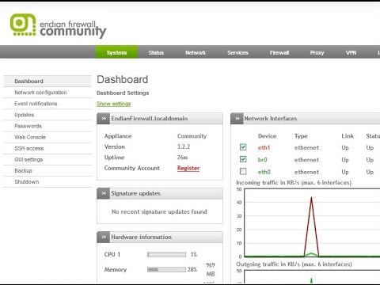This screenshot has height=285, width=380.
Task: Click the 'Outgoing traffic in KB/s' label
Action: pos(294,264)
